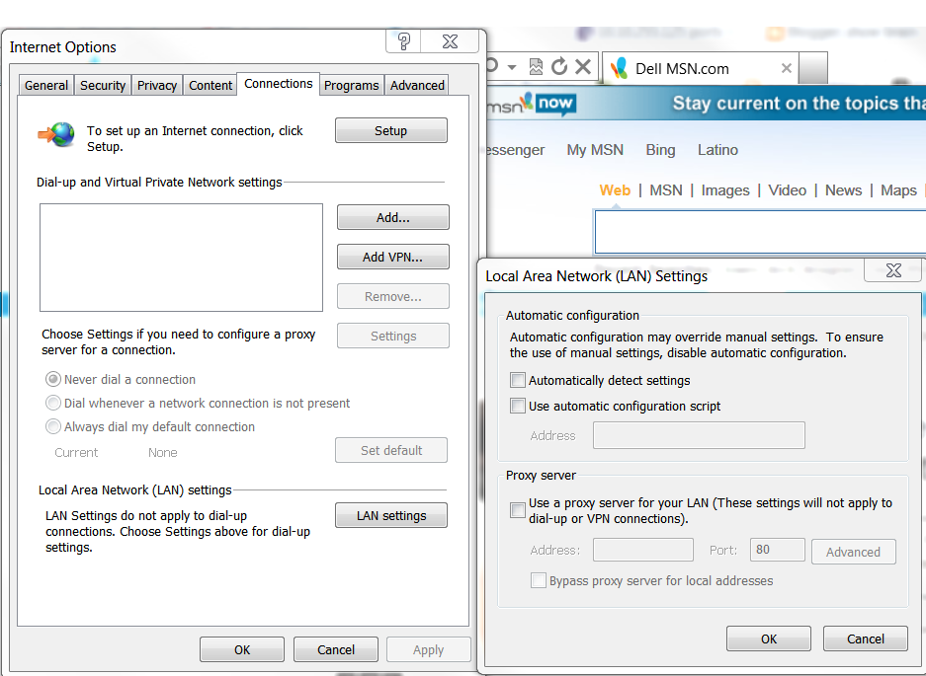Screen dimensions: 926x676
Task: Click the butterfly favicon on the Dell MSN.com tab
Action: click(619, 68)
